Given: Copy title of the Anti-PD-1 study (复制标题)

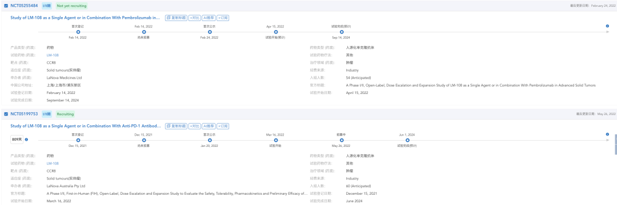Looking at the screenshot, I should coord(177,126).
